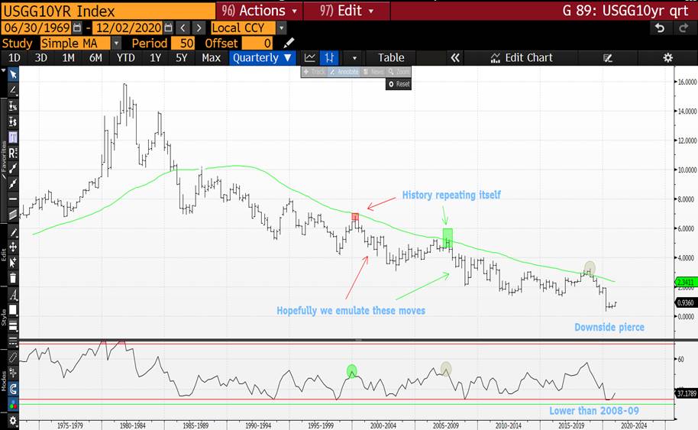Select the four-way move arrows tool
698x430 pixels.
click(x=13, y=247)
